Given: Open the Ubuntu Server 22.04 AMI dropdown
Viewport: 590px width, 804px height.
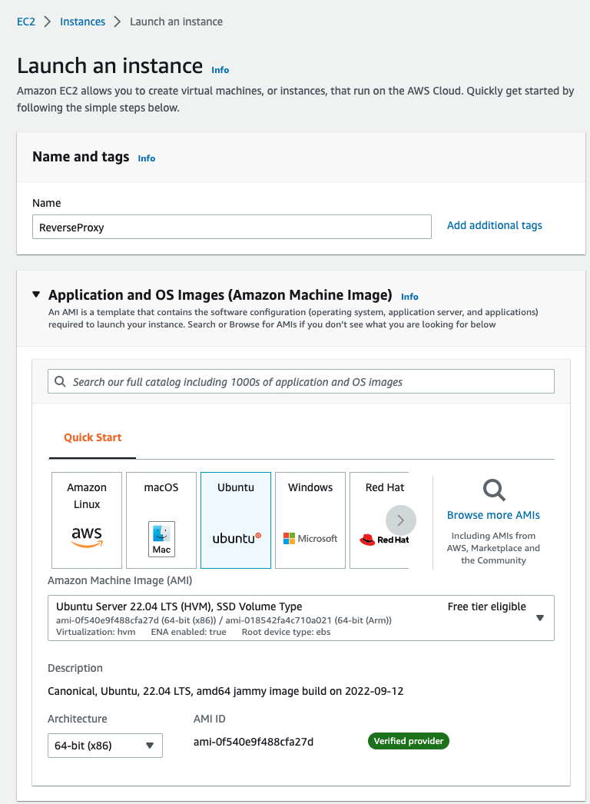Looking at the screenshot, I should pyautogui.click(x=301, y=618).
